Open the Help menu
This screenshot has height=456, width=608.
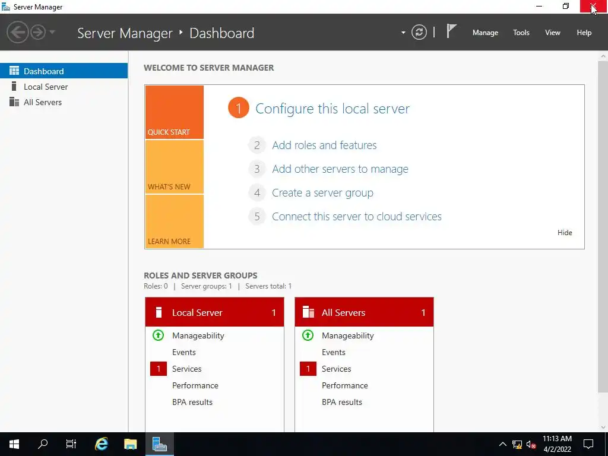[584, 33]
